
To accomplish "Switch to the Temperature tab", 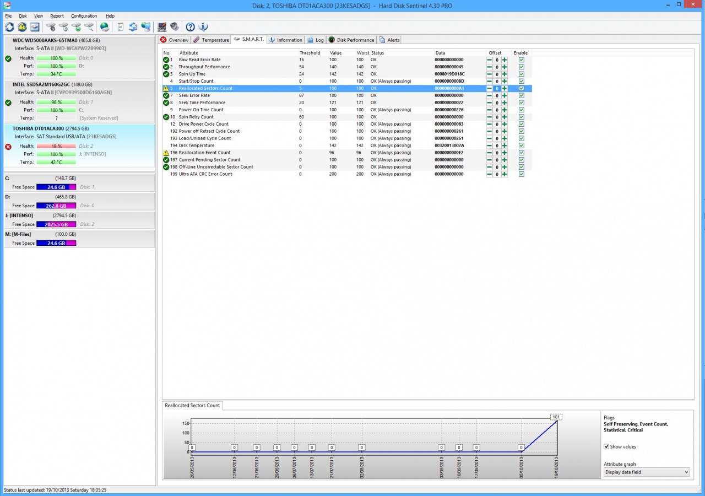I will tap(211, 40).
